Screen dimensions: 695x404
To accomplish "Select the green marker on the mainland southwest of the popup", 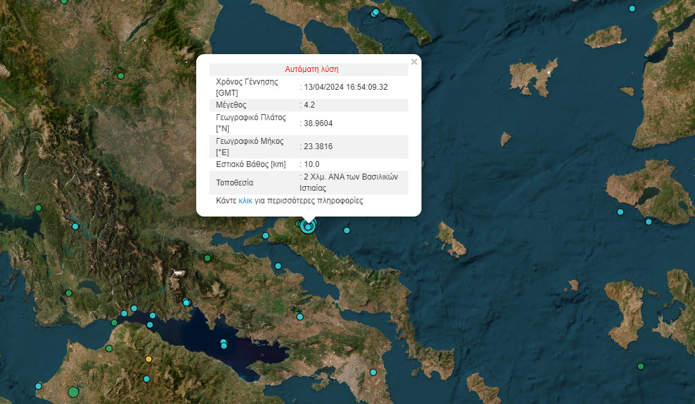I will click(207, 258).
